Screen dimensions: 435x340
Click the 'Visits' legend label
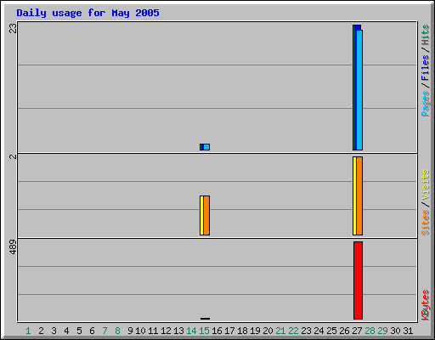425,185
